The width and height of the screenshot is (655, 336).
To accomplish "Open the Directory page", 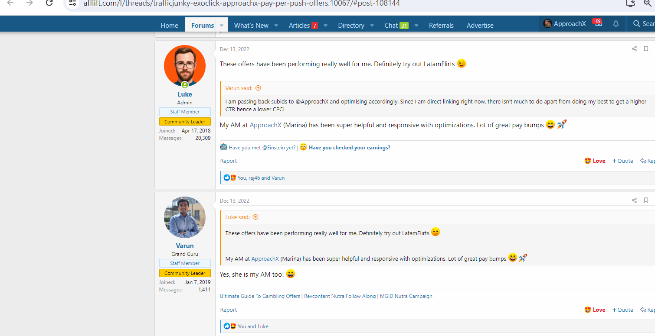I will [351, 25].
